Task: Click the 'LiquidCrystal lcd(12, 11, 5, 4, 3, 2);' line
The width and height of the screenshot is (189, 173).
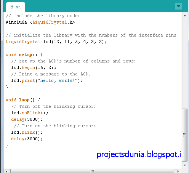Action: click(56, 42)
